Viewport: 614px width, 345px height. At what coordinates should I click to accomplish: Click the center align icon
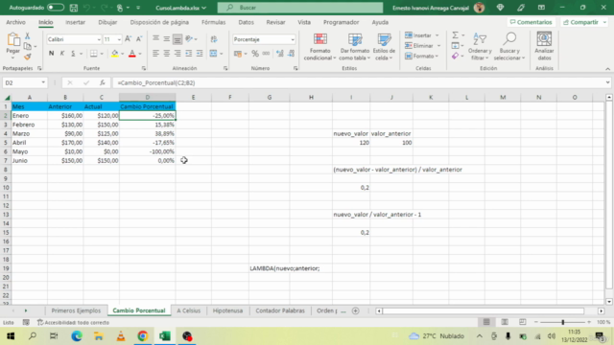[x=167, y=54]
